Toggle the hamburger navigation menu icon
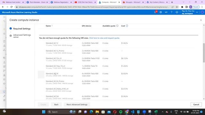205x115 pixels. (4, 17)
